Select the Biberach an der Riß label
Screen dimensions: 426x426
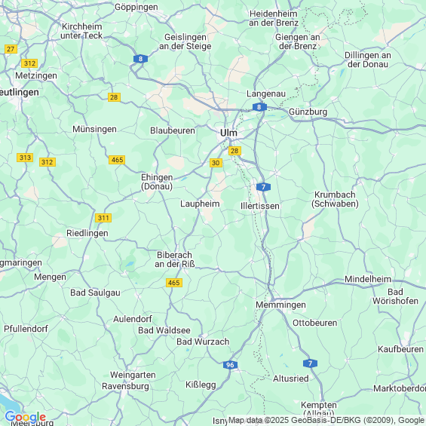175,259
